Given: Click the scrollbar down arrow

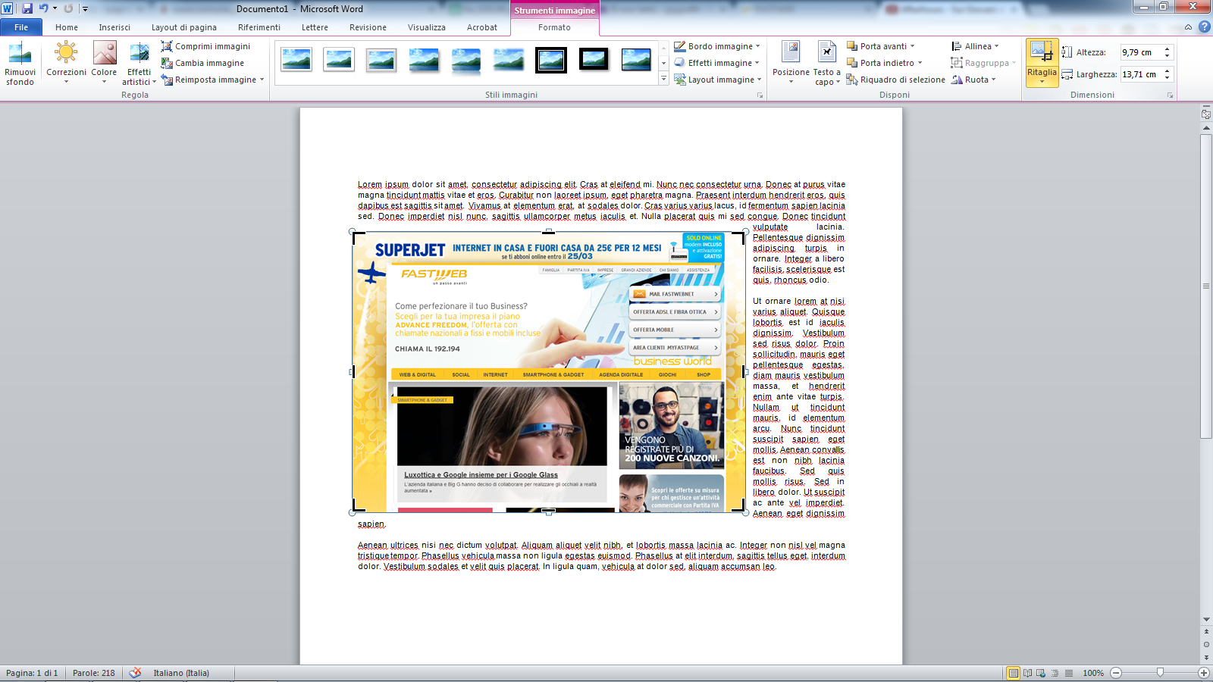Looking at the screenshot, I should 1206,620.
